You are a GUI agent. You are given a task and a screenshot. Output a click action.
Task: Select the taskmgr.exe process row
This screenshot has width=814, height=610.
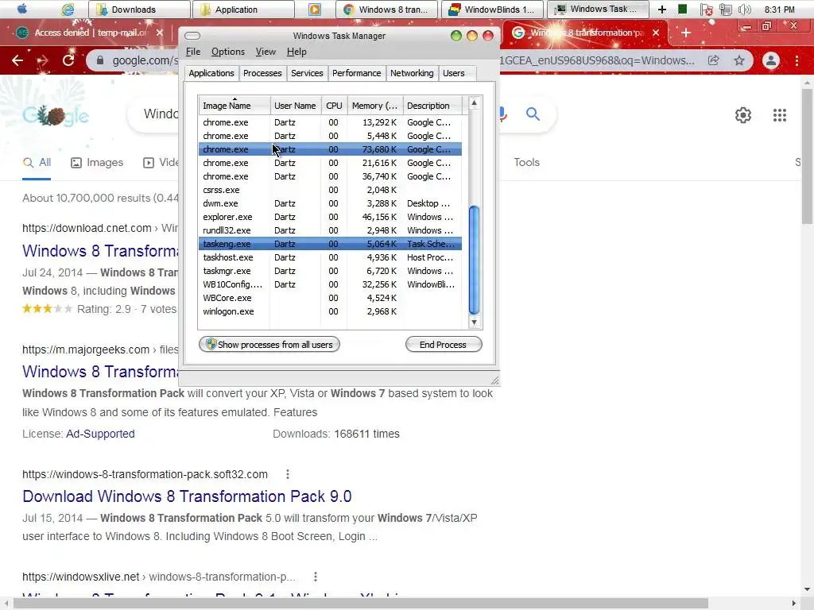pyautogui.click(x=330, y=271)
